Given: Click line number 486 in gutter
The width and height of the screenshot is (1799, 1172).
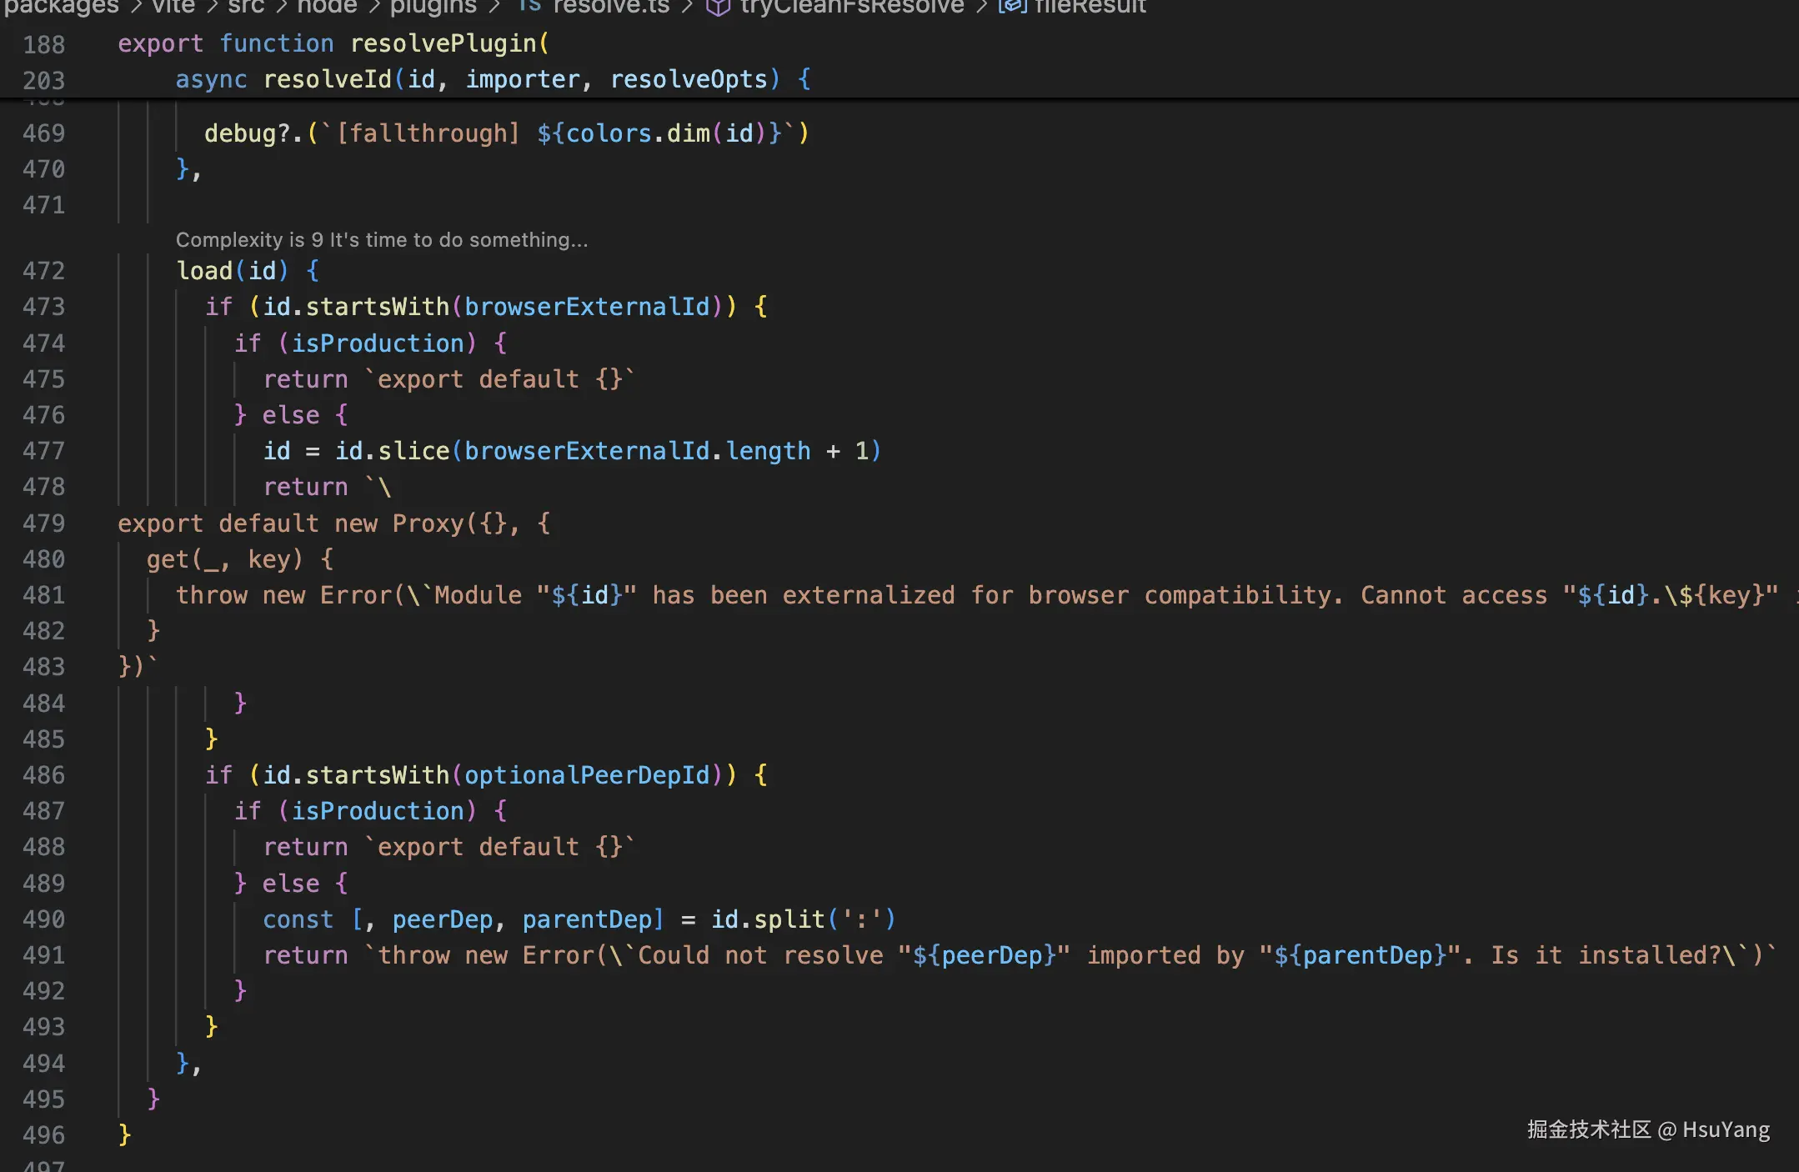Looking at the screenshot, I should click(43, 775).
